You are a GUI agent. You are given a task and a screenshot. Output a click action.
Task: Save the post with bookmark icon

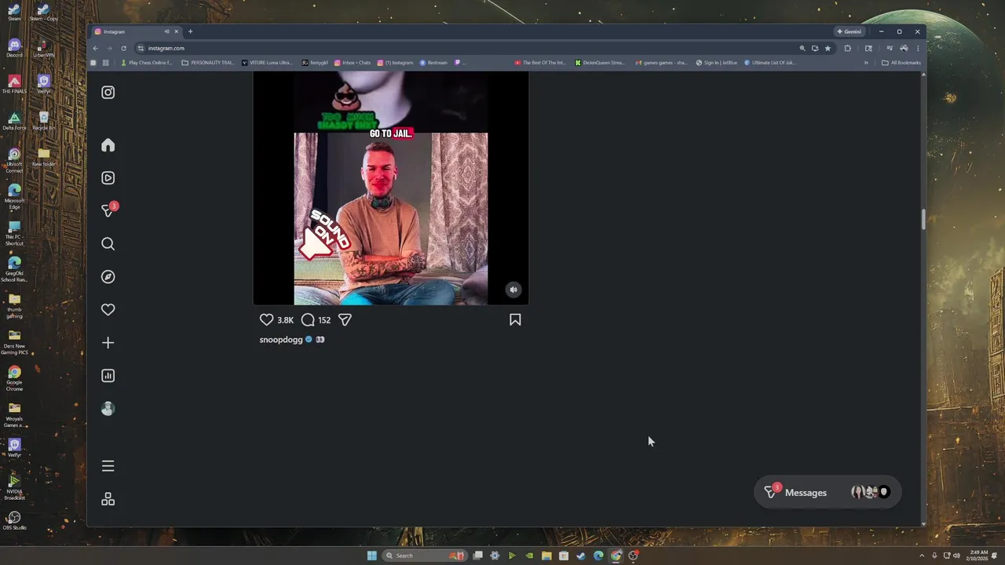pyautogui.click(x=515, y=319)
